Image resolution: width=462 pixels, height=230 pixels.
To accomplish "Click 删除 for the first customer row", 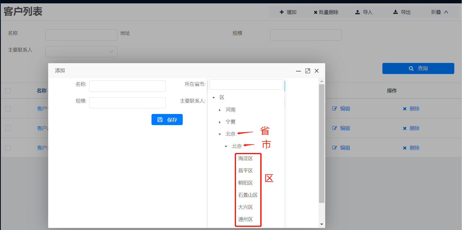I will pos(411,109).
